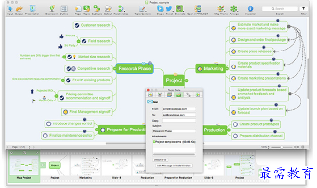The width and height of the screenshot is (317, 188).
Task: Click play icon in the slide strip
Action: pyautogui.click(x=11, y=153)
